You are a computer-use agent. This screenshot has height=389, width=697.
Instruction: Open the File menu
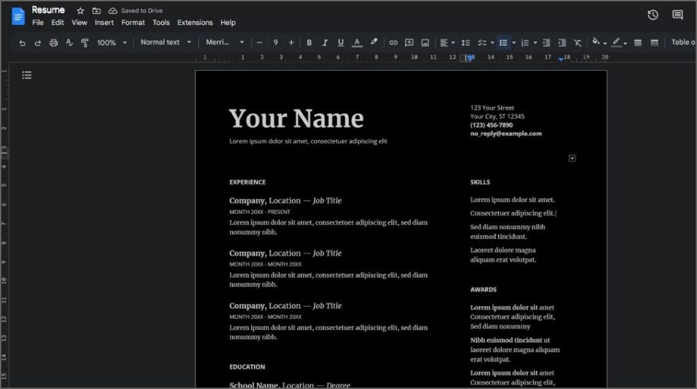[x=38, y=22]
